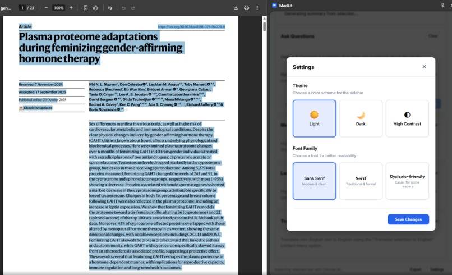This screenshot has width=452, height=275.
Task: Save Changes in Settings dialog
Action: tap(408, 219)
